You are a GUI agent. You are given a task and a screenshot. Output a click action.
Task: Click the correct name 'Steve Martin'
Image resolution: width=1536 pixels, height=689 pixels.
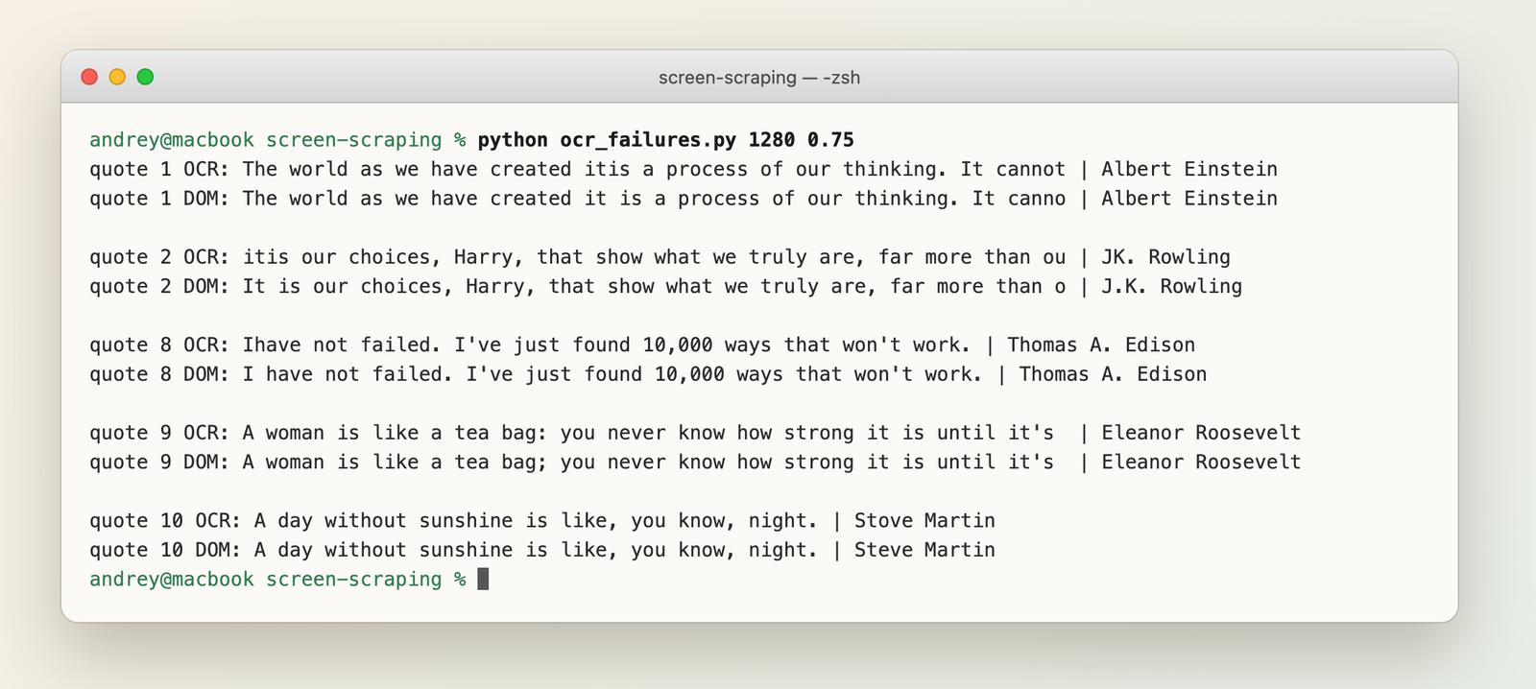924,550
